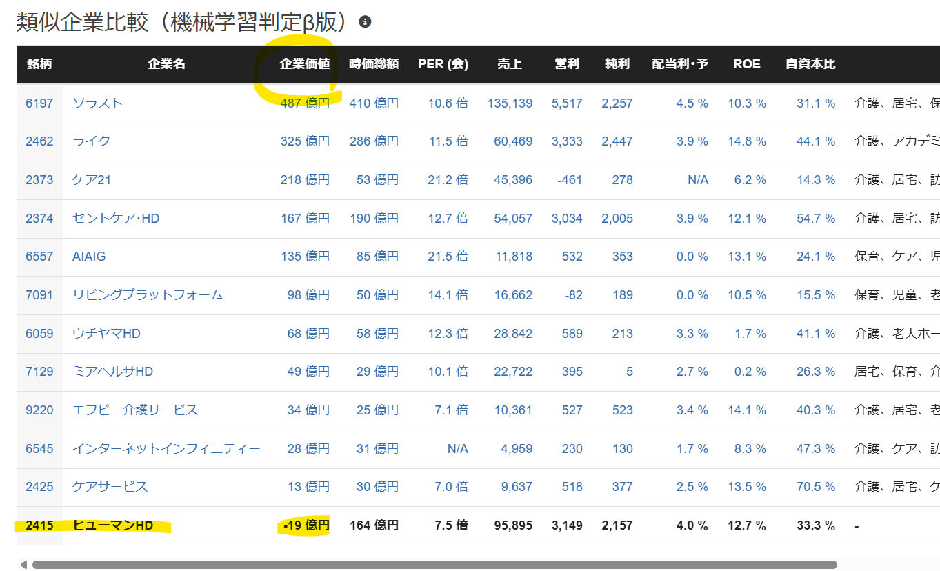Open the リビングプラットフォーム link
This screenshot has width=940, height=571.
(148, 295)
